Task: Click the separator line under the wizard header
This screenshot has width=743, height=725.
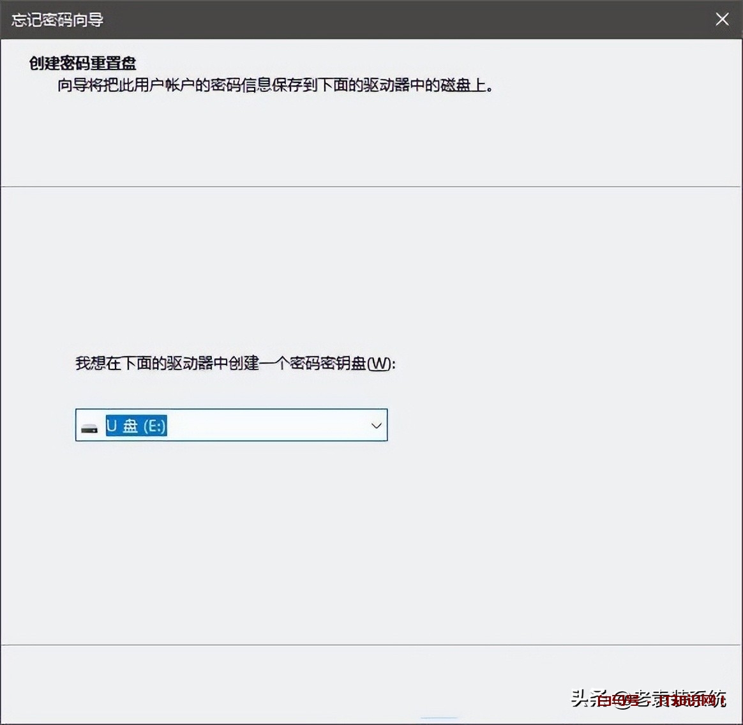Action: pos(371,187)
